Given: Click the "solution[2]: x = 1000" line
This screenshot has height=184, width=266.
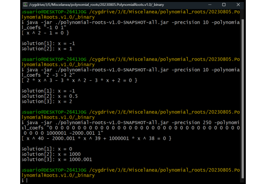Looking at the screenshot, I should 51,154.
